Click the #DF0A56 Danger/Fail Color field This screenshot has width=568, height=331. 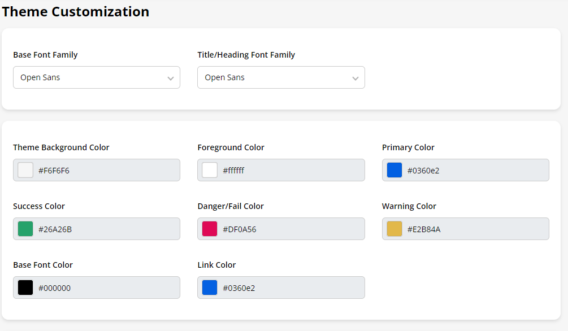click(290, 229)
